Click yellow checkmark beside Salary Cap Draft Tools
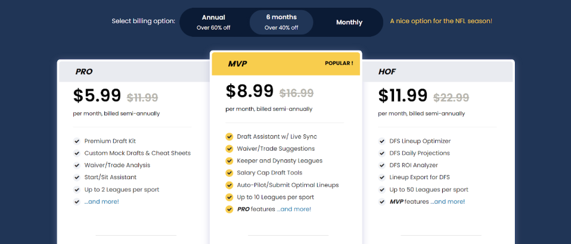571x244 pixels. (x=229, y=173)
